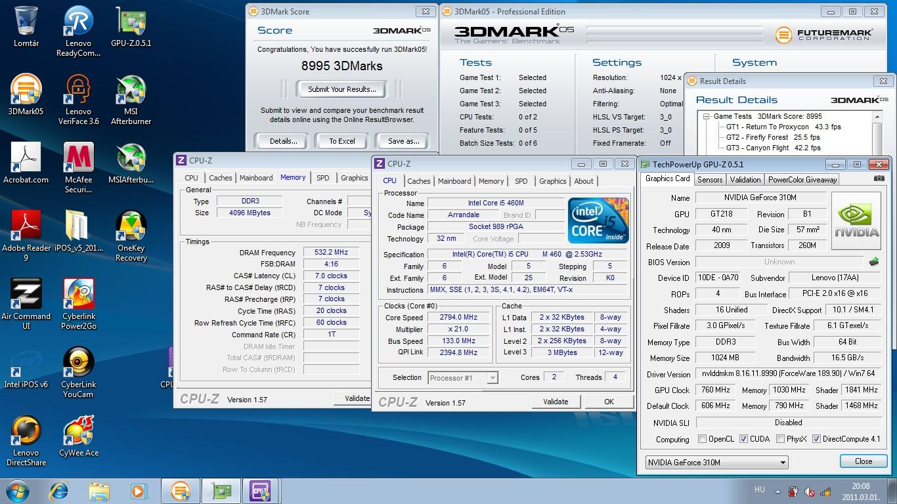Screen dimensions: 897x504
Task: Toggle the OpenCL checkbox in GPU-Z
Action: 703,439
